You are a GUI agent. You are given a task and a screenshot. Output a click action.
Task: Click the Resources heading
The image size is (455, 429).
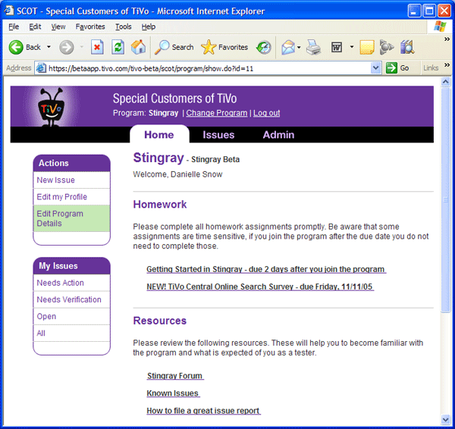coord(160,321)
